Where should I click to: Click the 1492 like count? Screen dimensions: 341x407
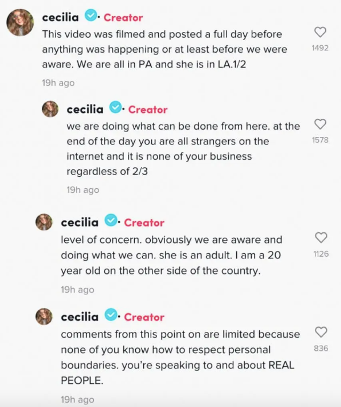320,48
